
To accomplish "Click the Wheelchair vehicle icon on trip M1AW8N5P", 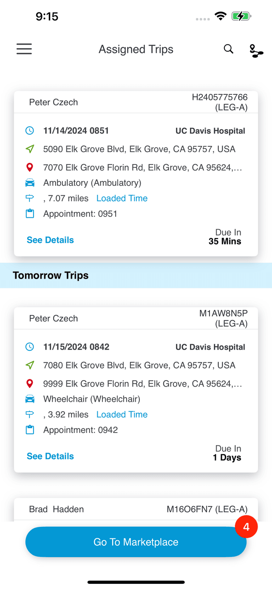I will click(x=30, y=399).
